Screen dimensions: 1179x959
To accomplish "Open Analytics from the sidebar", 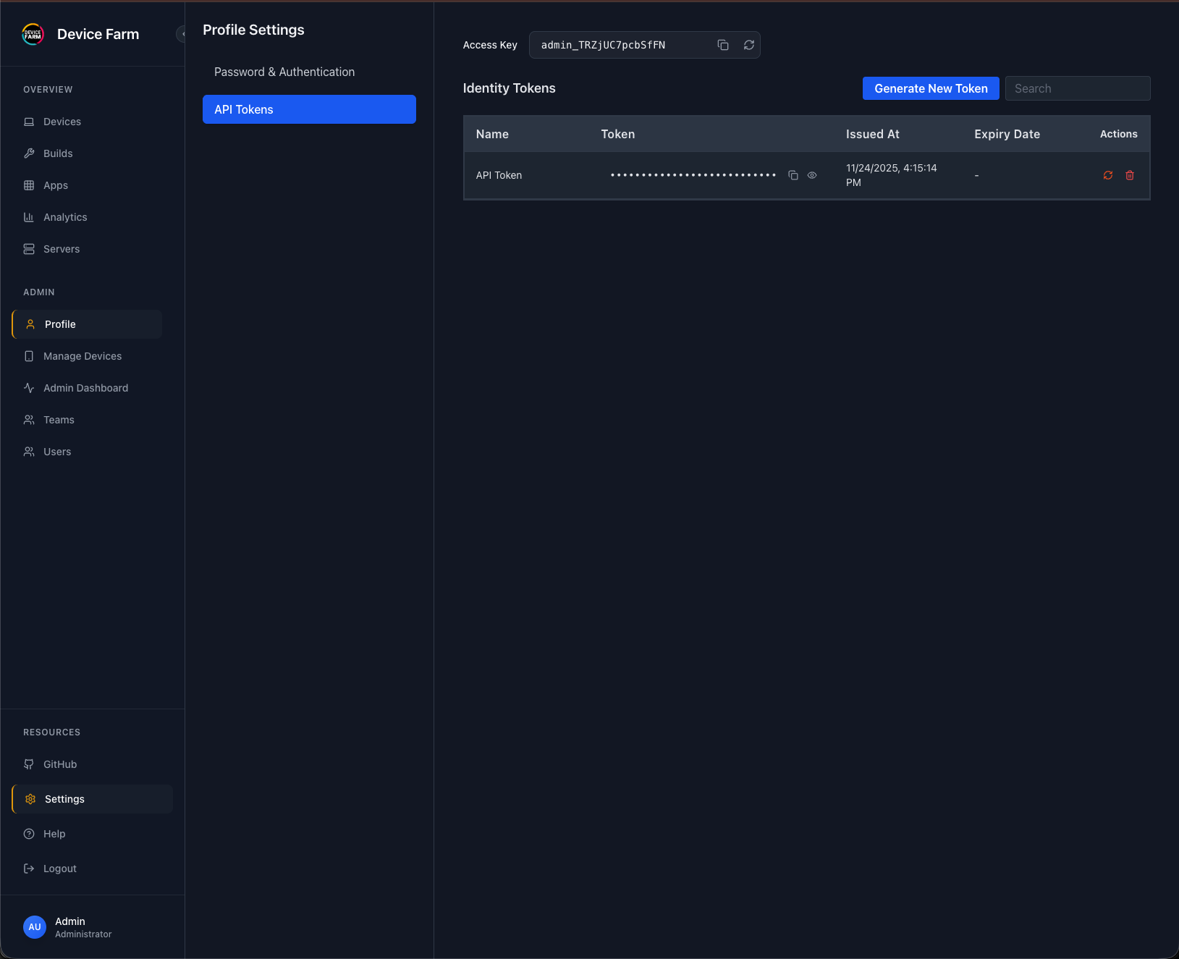I will click(x=64, y=216).
